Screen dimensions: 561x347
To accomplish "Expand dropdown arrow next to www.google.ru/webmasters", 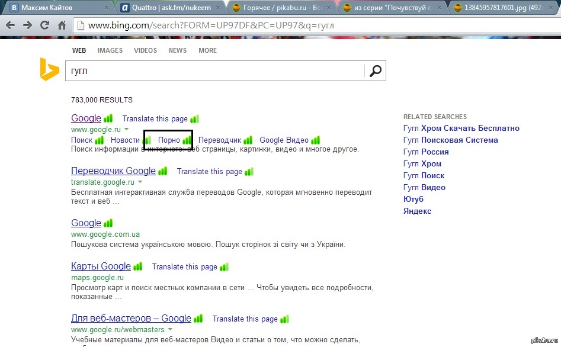I will pyautogui.click(x=171, y=329).
